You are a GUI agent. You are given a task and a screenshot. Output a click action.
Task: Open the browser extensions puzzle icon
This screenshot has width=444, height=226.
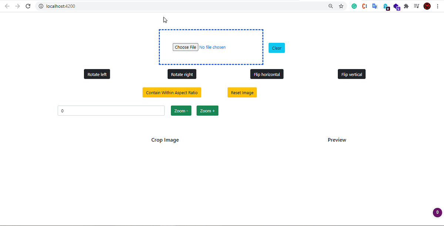406,6
